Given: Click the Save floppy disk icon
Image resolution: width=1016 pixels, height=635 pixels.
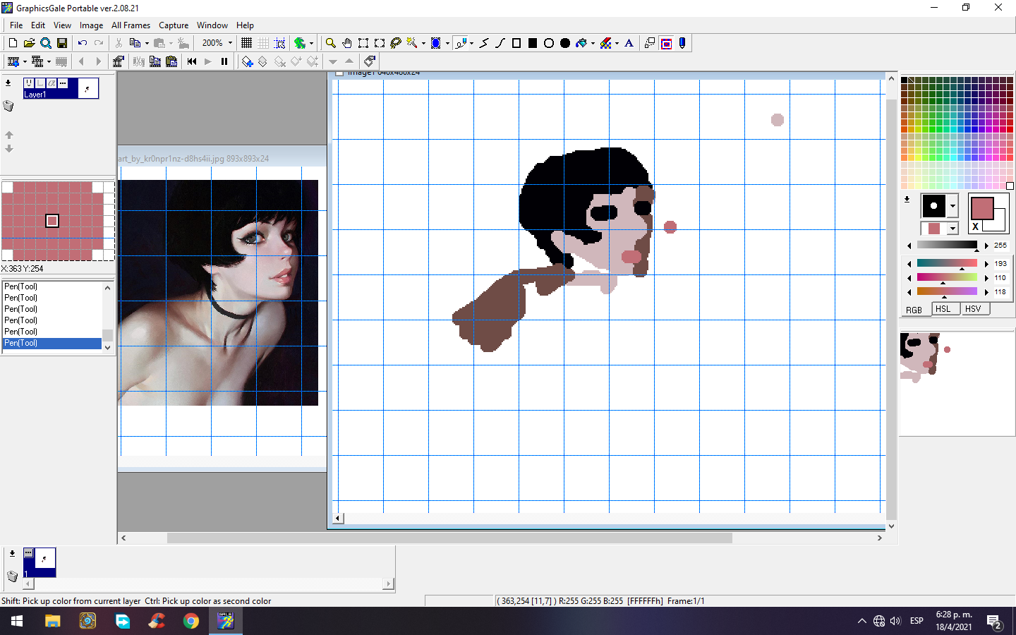Looking at the screenshot, I should (62, 43).
